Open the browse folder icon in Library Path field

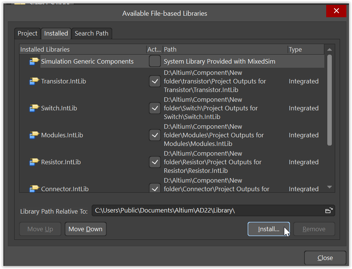[x=329, y=210]
